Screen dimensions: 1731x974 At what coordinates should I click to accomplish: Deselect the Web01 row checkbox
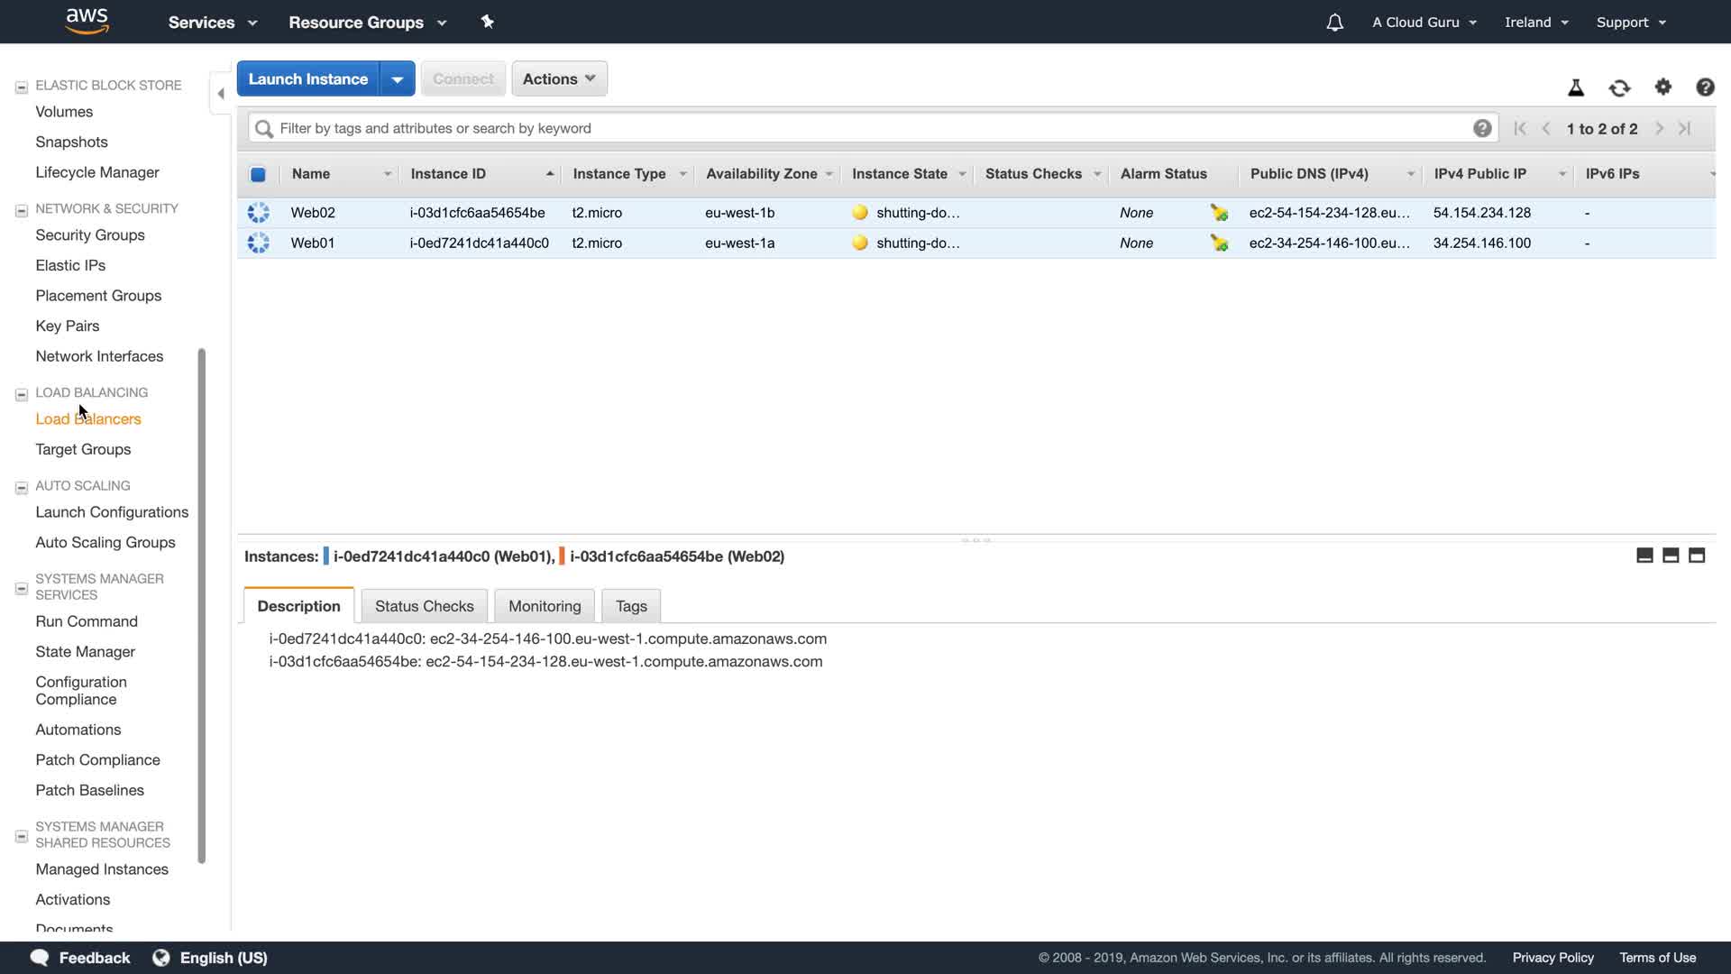click(x=259, y=243)
